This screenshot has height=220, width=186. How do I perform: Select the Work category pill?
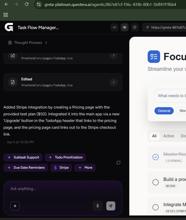tap(181, 111)
